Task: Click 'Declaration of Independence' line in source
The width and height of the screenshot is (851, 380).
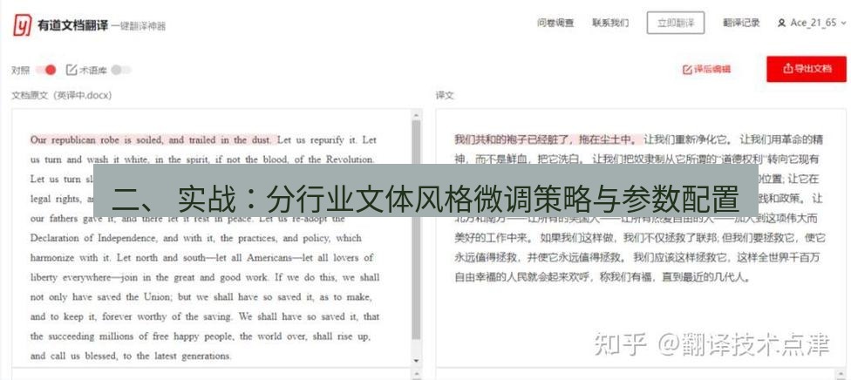Action: pyautogui.click(x=195, y=238)
